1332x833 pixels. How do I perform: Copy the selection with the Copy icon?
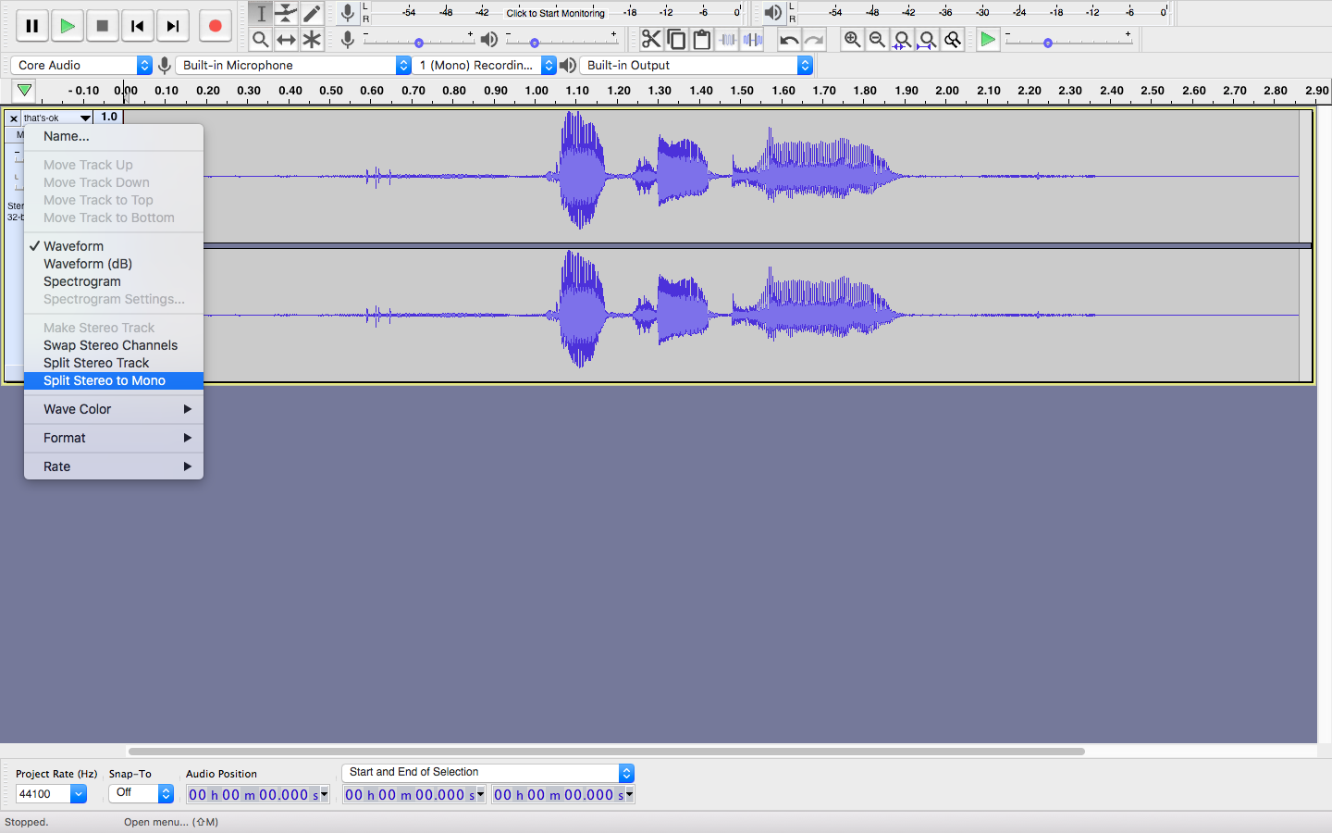pyautogui.click(x=677, y=39)
